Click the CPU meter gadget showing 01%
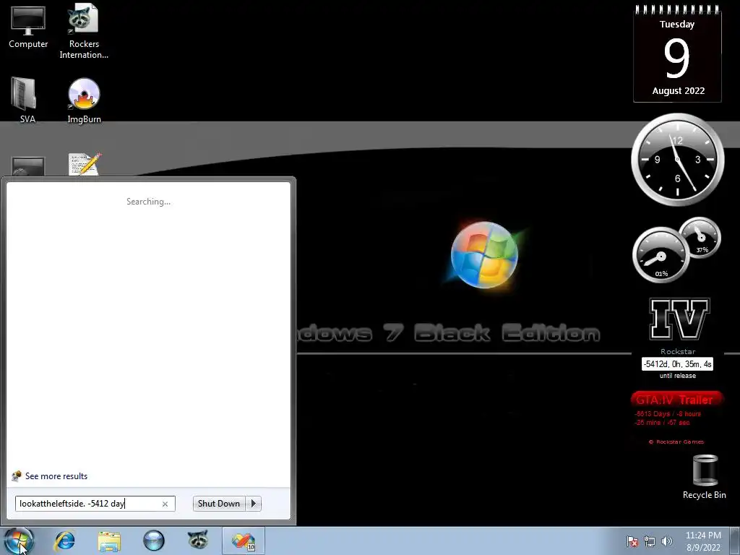This screenshot has height=555, width=740. click(x=661, y=255)
